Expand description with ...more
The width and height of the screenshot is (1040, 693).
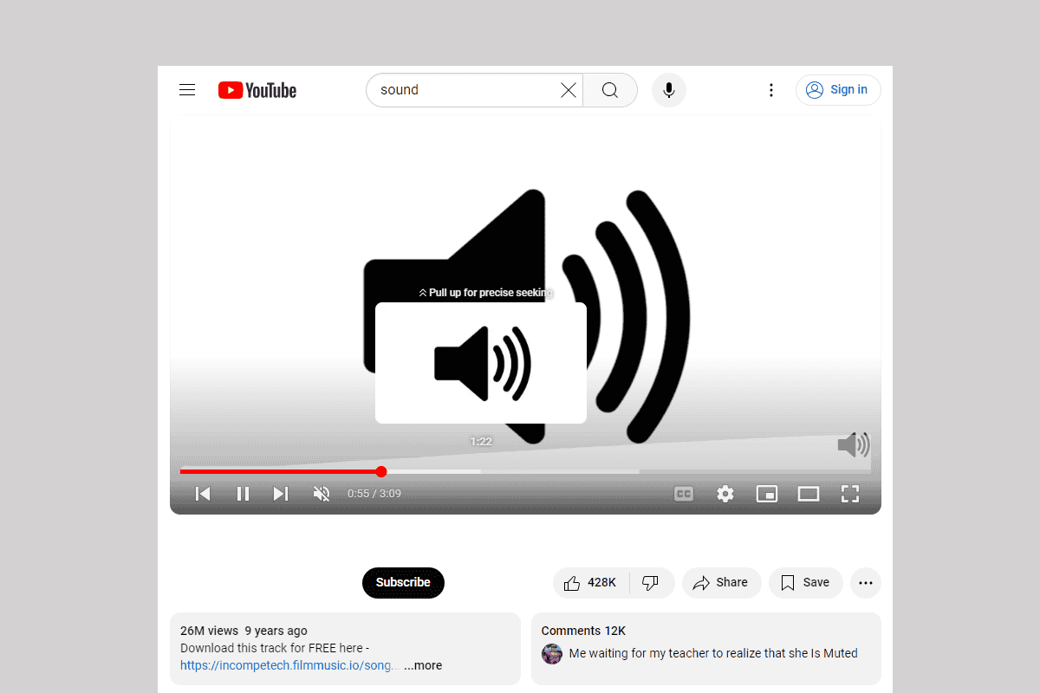423,665
